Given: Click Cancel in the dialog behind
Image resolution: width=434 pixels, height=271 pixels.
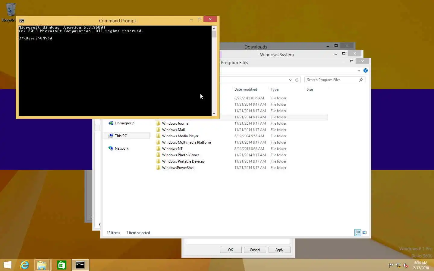Looking at the screenshot, I should point(255,250).
